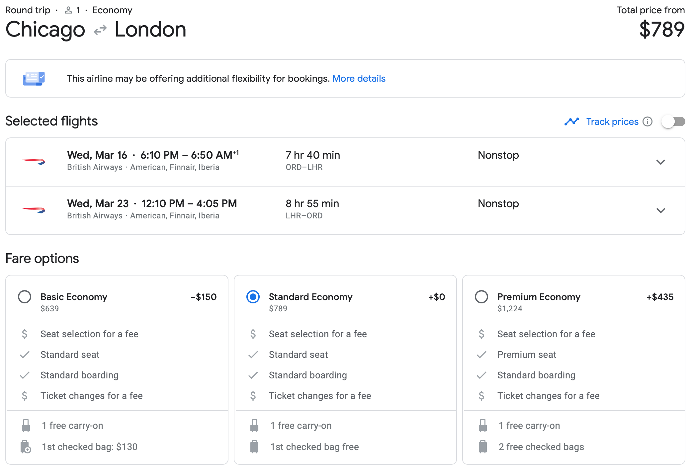
Task: Click the Chicago origin heading
Action: [45, 30]
